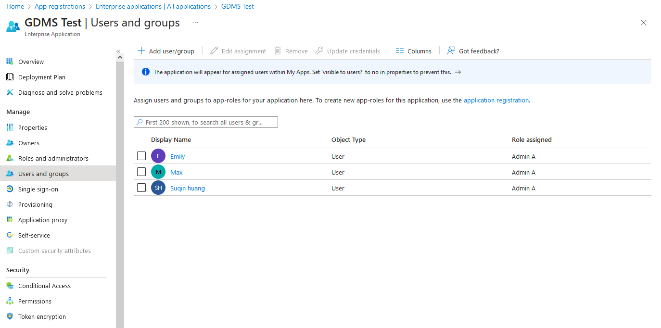
Task: Click the Role assigned column header
Action: [532, 139]
